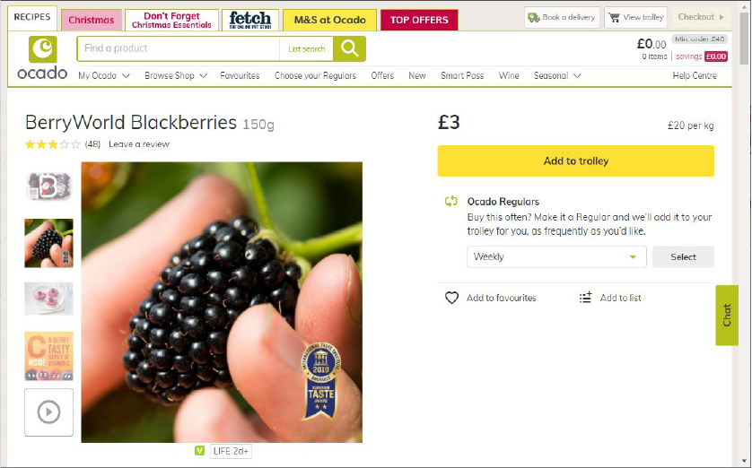Select the blackberry punnet thumbnail

pos(49,186)
